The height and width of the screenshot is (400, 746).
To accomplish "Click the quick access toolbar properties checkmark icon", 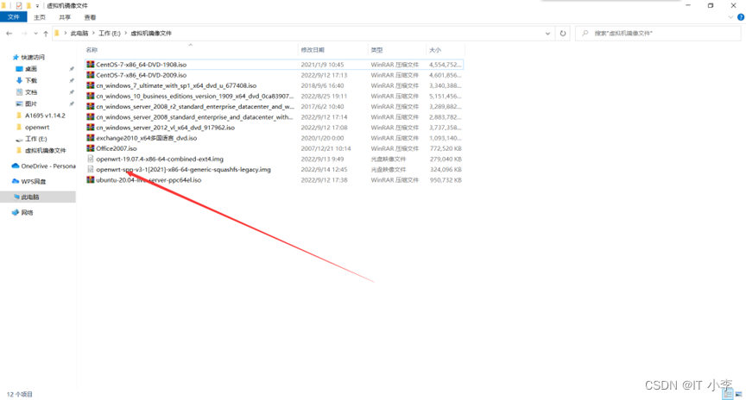I will click(x=18, y=6).
